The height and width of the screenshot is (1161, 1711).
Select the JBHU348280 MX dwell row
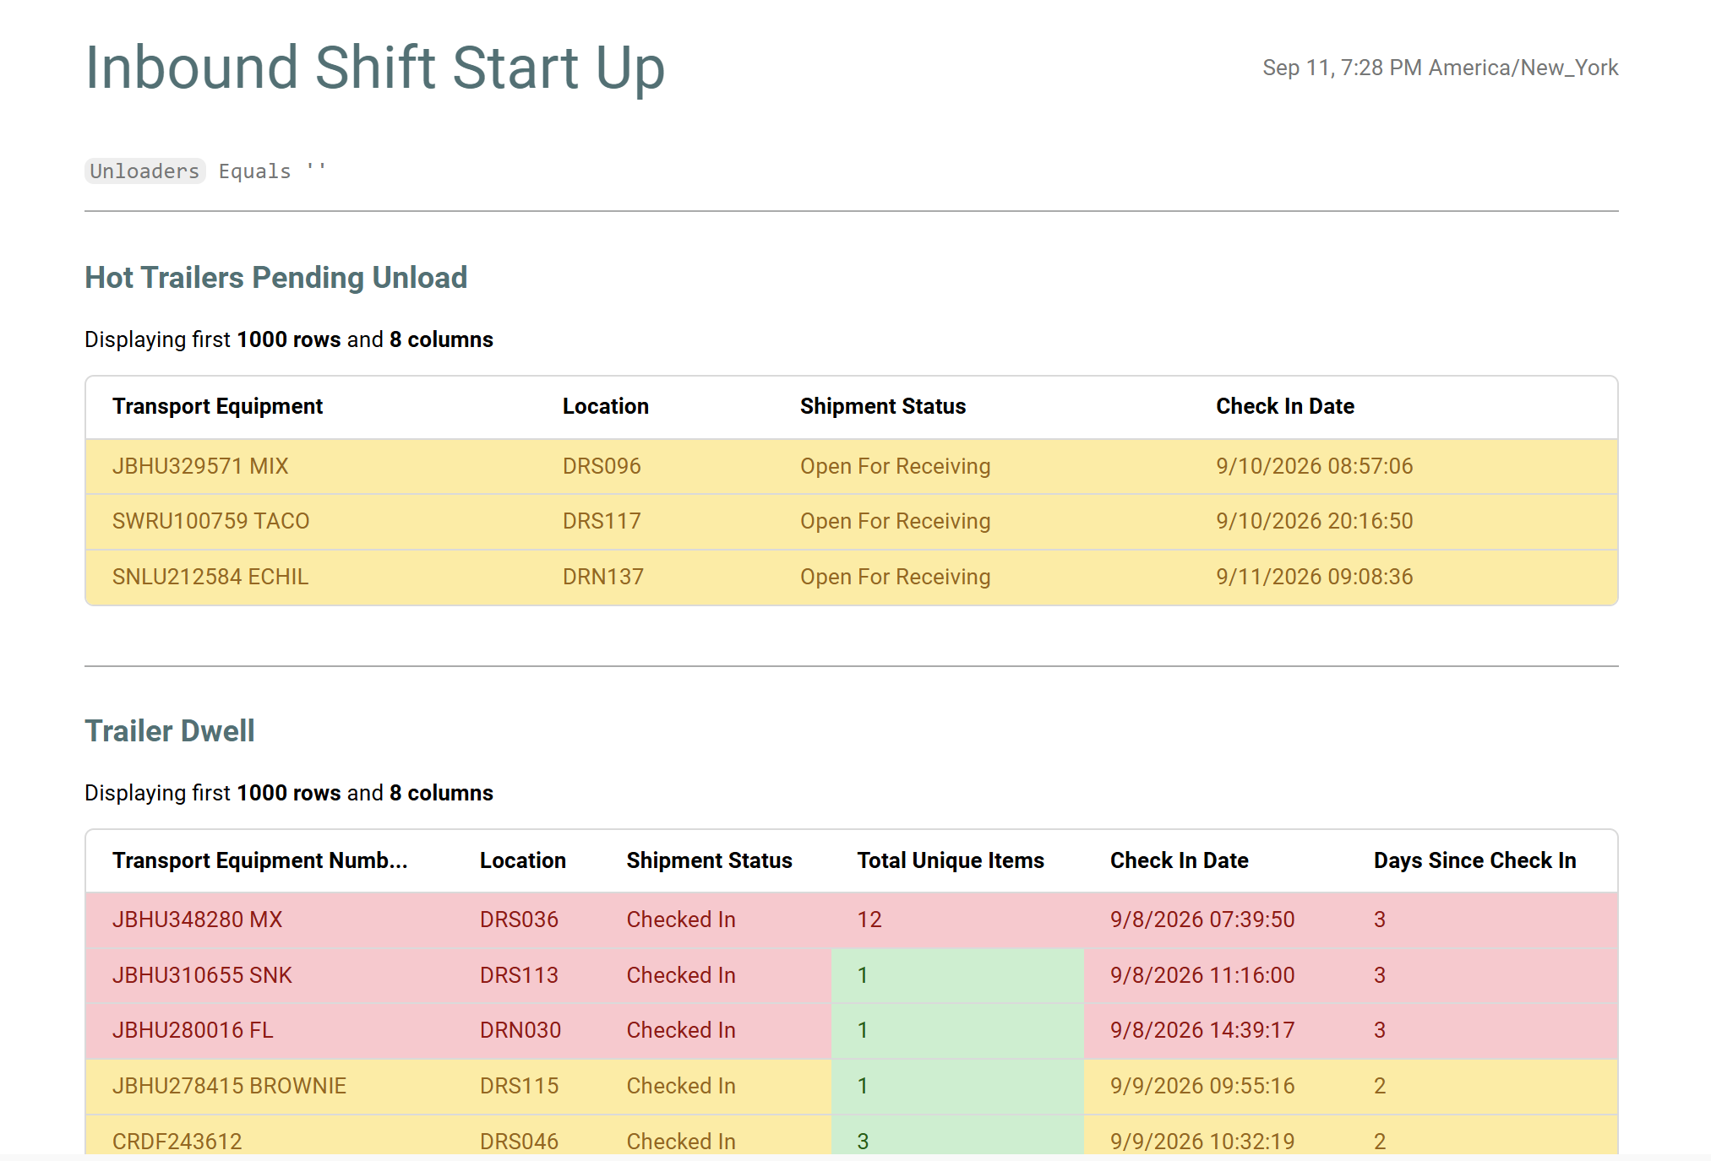coord(851,920)
